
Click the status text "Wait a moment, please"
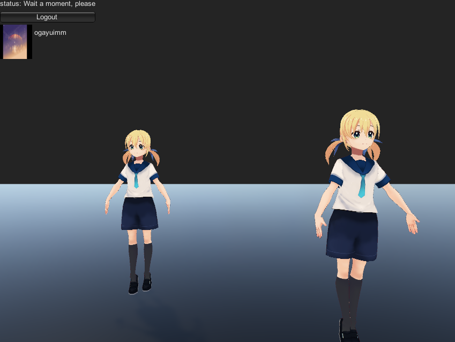59,4
